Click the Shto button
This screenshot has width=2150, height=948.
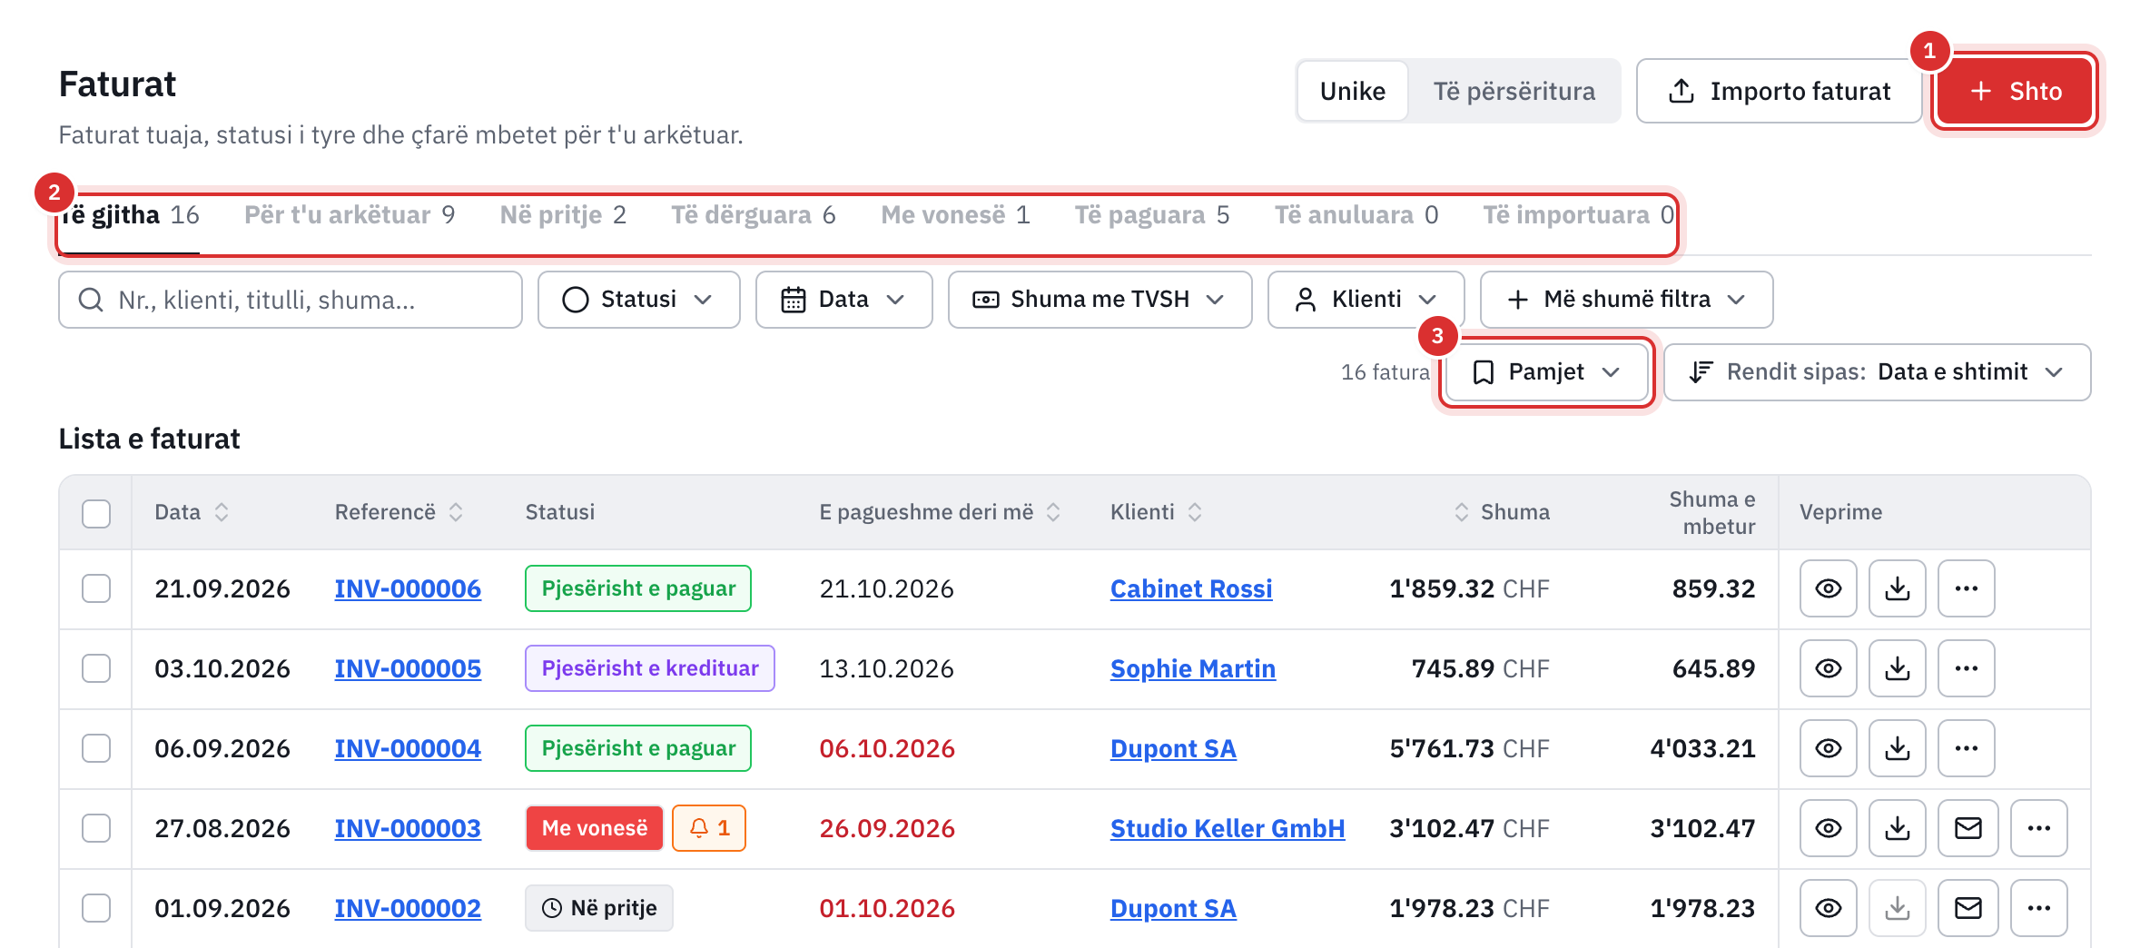[2015, 91]
